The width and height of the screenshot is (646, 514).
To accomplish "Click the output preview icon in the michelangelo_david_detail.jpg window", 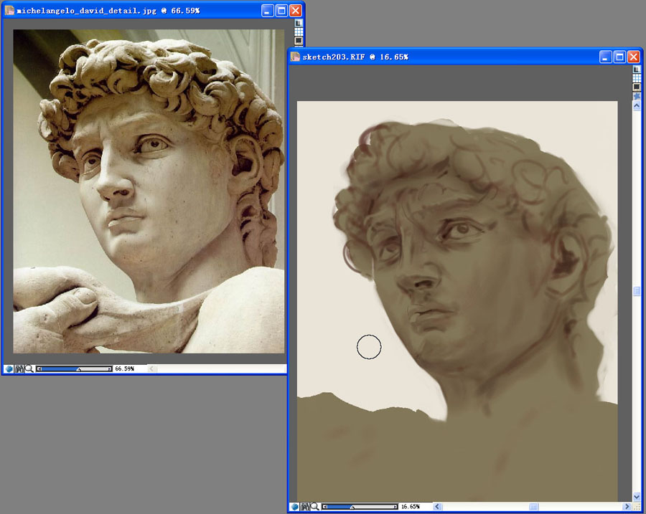I will pyautogui.click(x=299, y=40).
